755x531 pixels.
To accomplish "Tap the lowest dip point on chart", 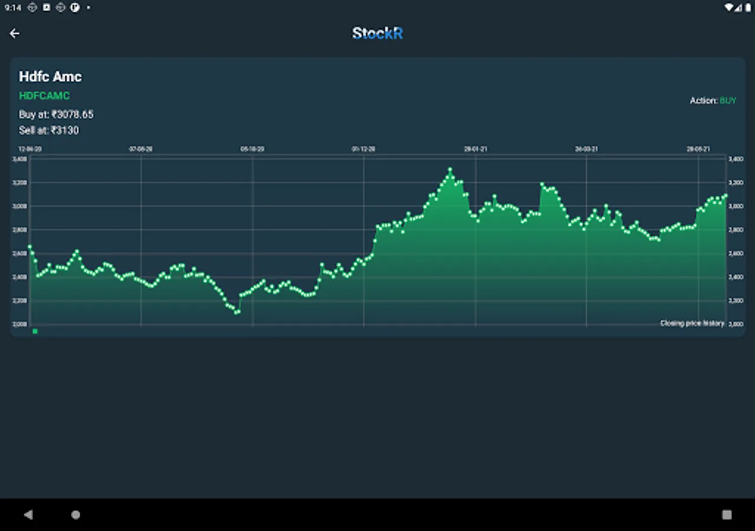I will (237, 312).
